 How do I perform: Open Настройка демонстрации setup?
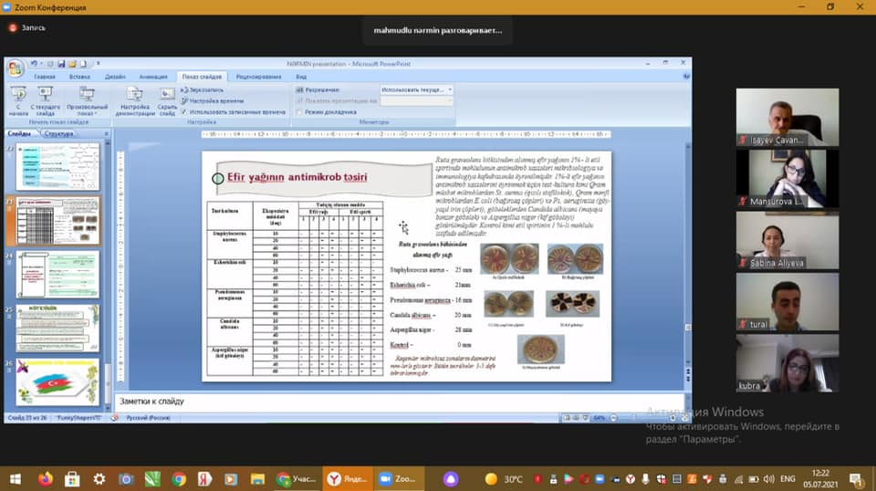point(135,101)
